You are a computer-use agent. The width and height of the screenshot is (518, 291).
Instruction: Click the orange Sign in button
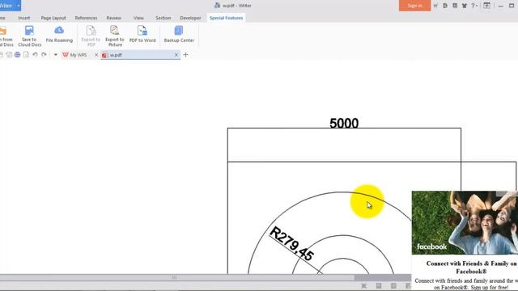coord(414,6)
